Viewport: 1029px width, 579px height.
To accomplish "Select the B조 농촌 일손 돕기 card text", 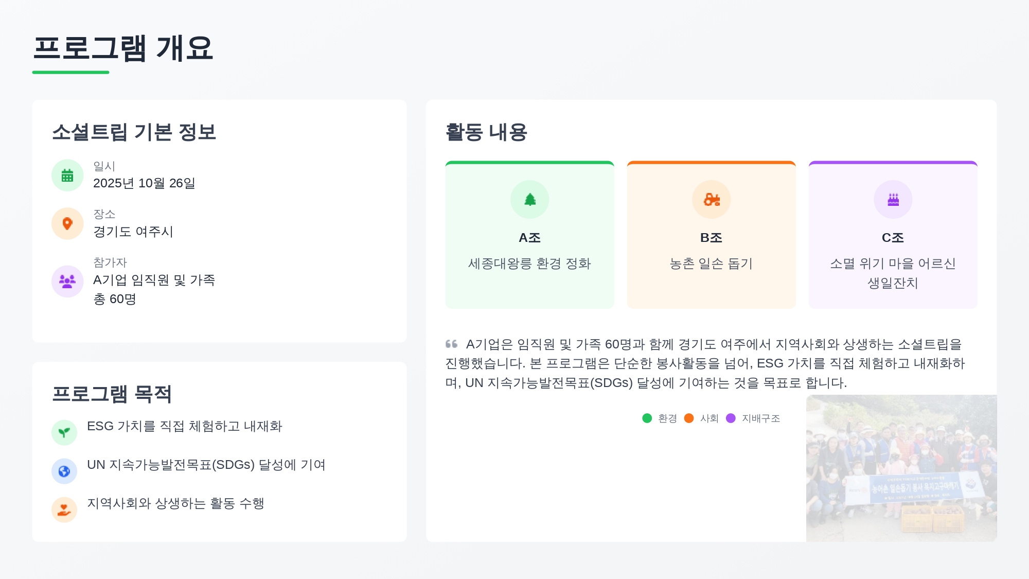I will 711,264.
